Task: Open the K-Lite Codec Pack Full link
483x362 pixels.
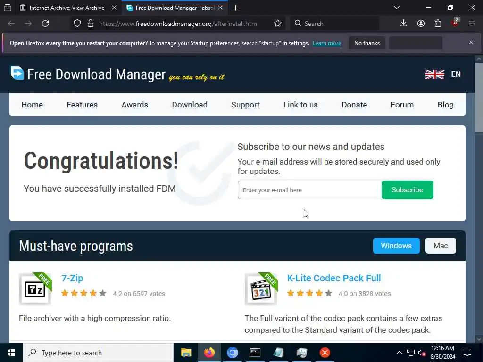Action: (x=334, y=278)
